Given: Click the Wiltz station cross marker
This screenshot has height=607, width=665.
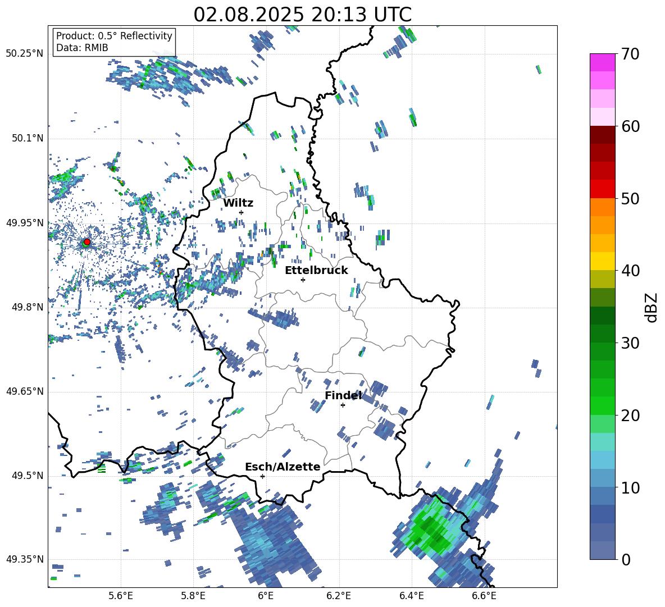Looking at the screenshot, I should (242, 212).
